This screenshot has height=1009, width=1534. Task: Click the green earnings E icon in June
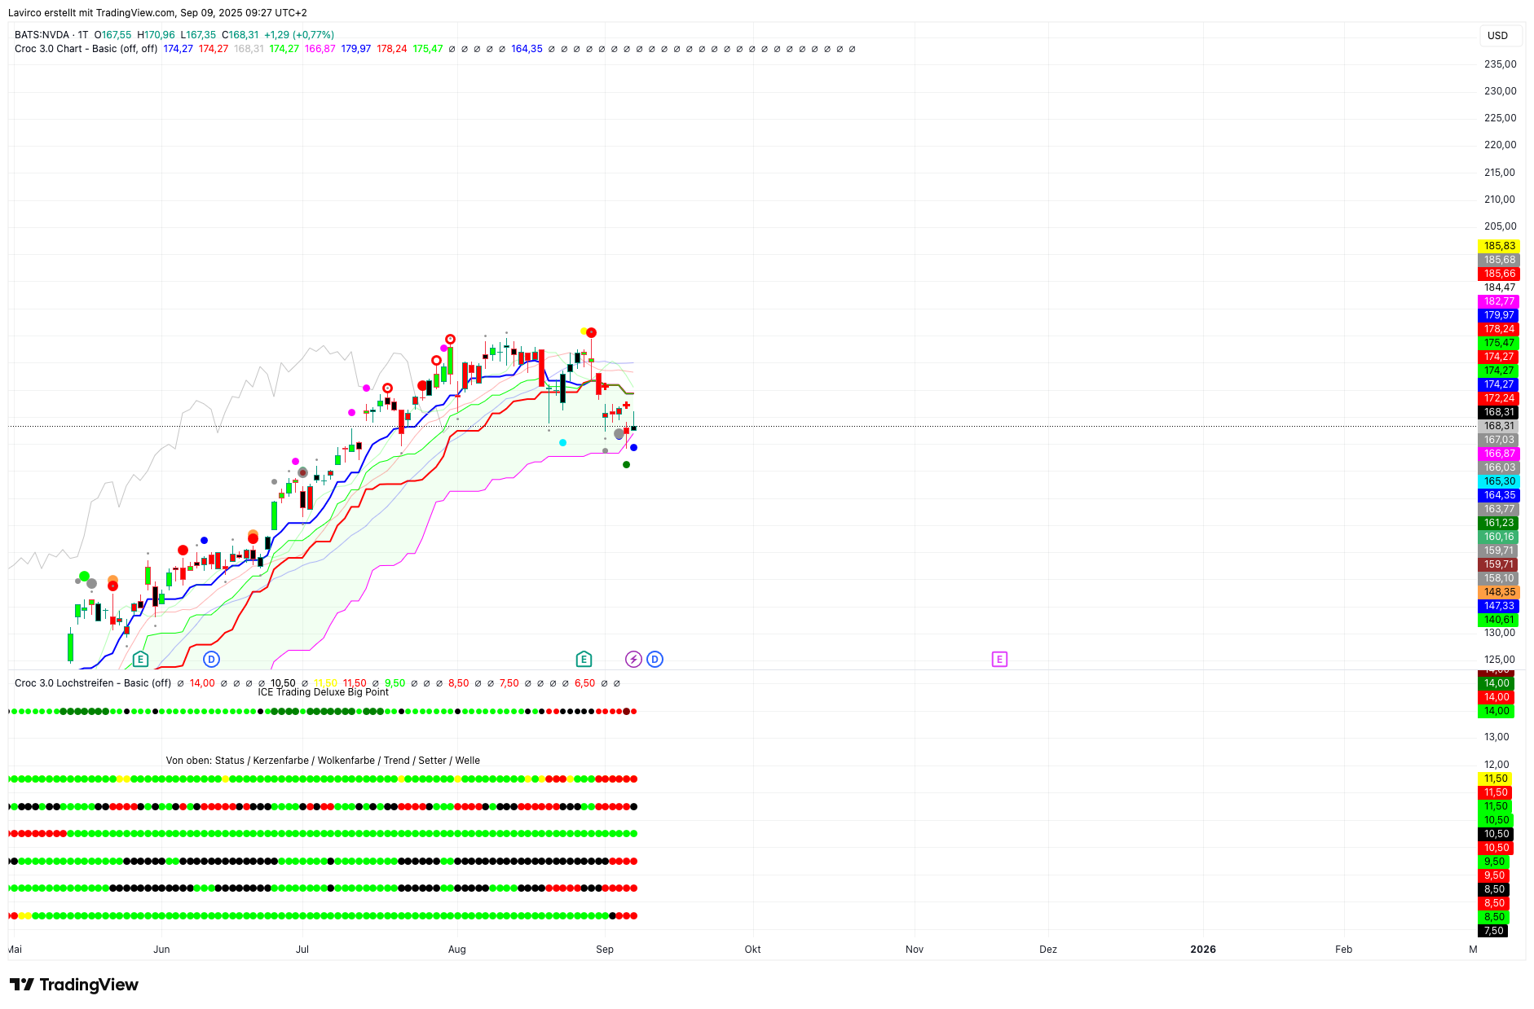(x=140, y=659)
